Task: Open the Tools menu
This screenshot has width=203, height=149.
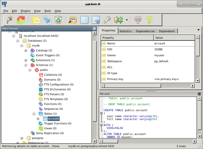Action: [48, 11]
